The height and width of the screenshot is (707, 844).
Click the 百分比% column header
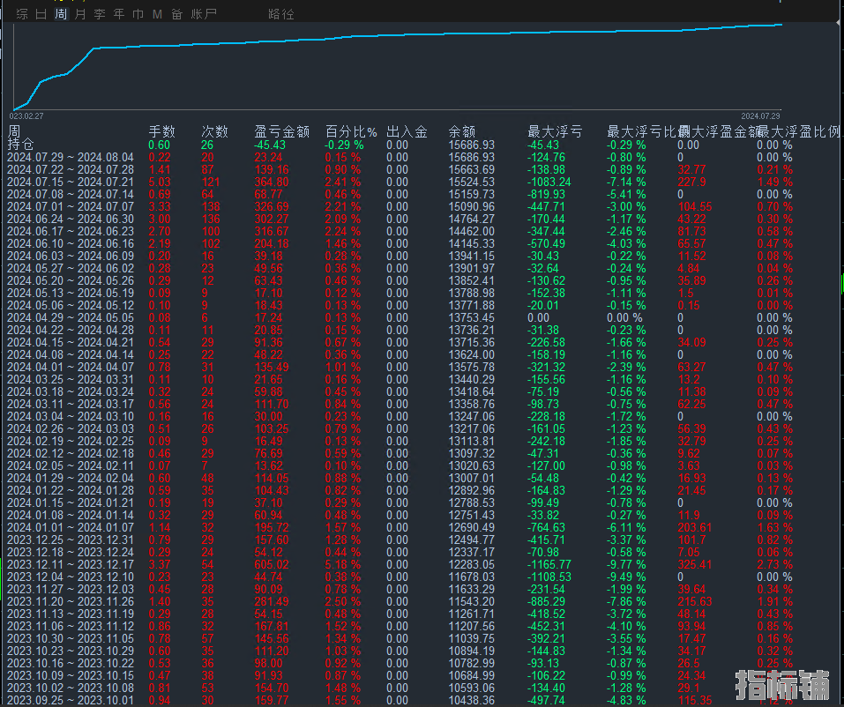[351, 131]
